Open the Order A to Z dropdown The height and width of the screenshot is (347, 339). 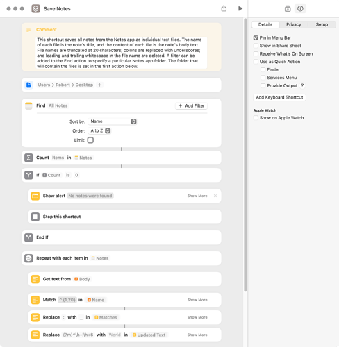[99, 131]
